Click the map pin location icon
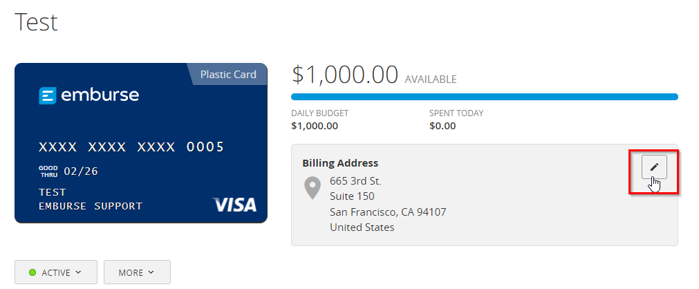Viewport: 699px width, 289px height. (x=313, y=187)
